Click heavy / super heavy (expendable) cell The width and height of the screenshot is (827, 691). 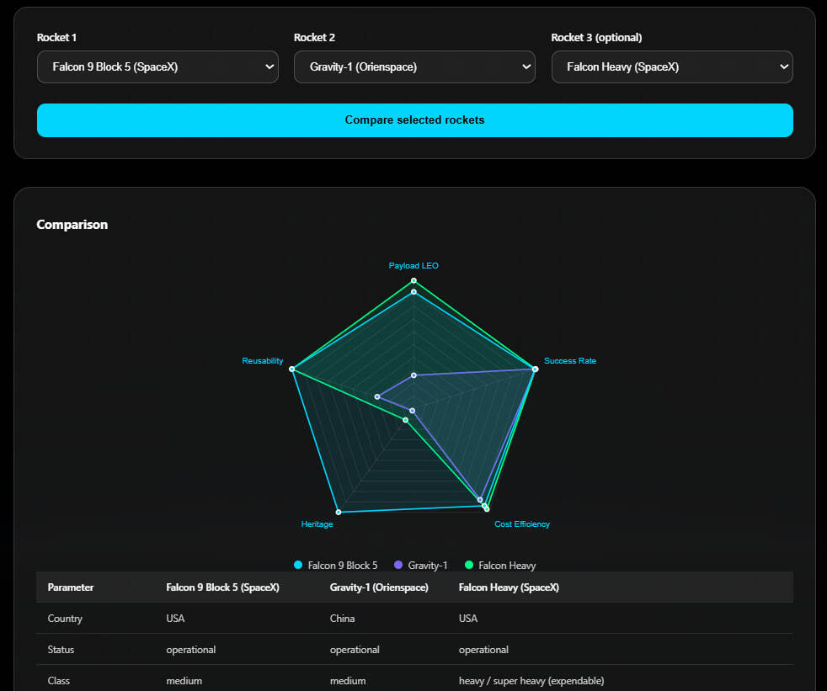[531, 680]
